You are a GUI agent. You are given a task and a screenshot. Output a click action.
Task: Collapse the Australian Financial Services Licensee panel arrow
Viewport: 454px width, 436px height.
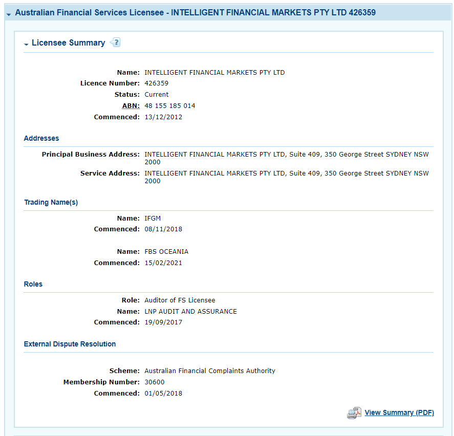coord(8,13)
